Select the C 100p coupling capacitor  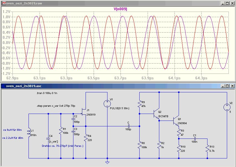pyautogui.click(x=128, y=126)
